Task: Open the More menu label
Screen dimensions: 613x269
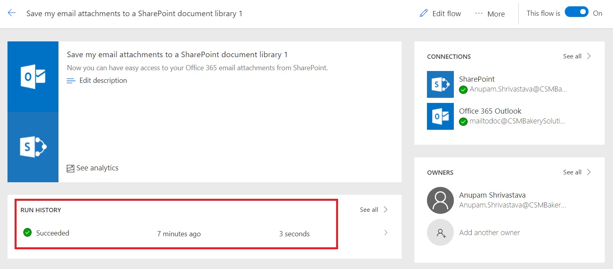Action: (496, 14)
